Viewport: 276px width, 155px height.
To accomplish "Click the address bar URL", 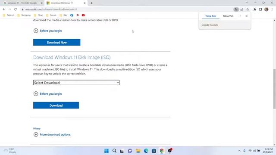I will pyautogui.click(x=51, y=9).
